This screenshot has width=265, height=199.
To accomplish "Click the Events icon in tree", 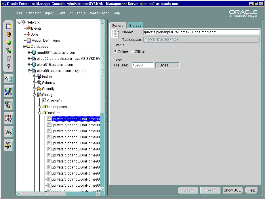I will coord(28,28).
